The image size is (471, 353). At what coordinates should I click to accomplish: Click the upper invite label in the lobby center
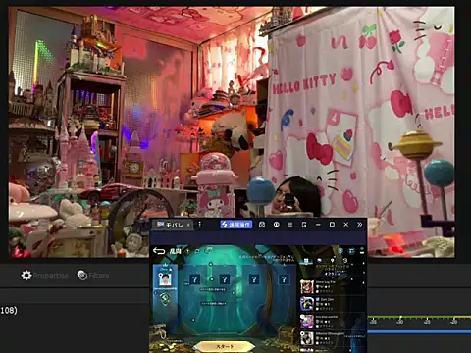pos(213,289)
